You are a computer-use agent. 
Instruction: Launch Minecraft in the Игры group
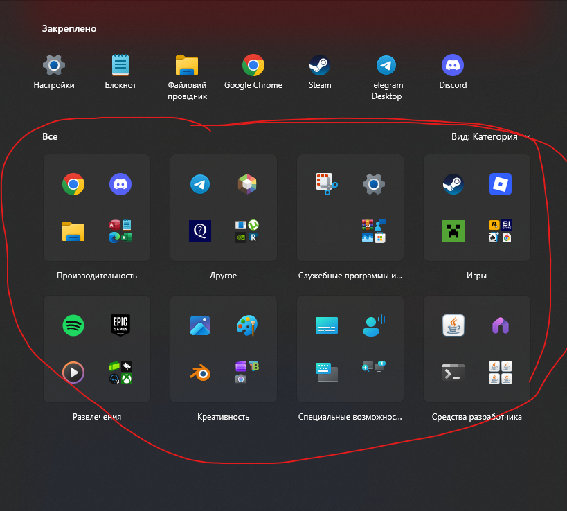pos(453,231)
